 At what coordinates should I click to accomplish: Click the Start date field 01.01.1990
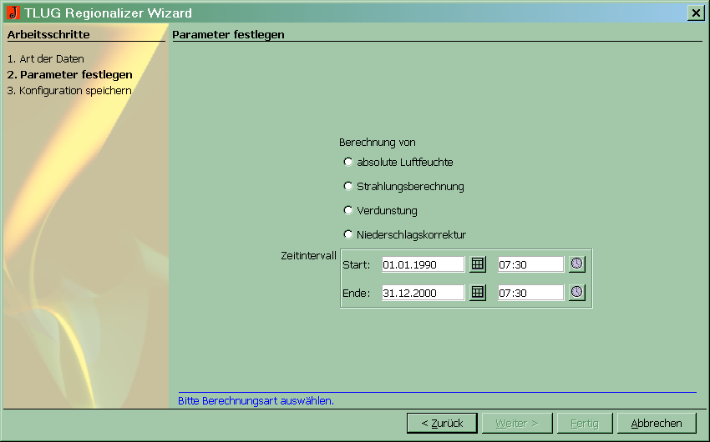(422, 264)
